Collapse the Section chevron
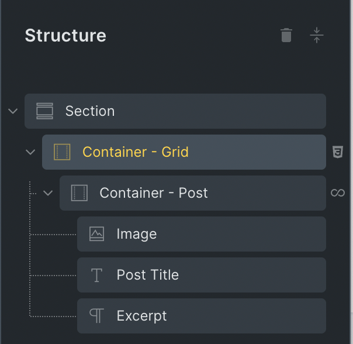 tap(13, 111)
